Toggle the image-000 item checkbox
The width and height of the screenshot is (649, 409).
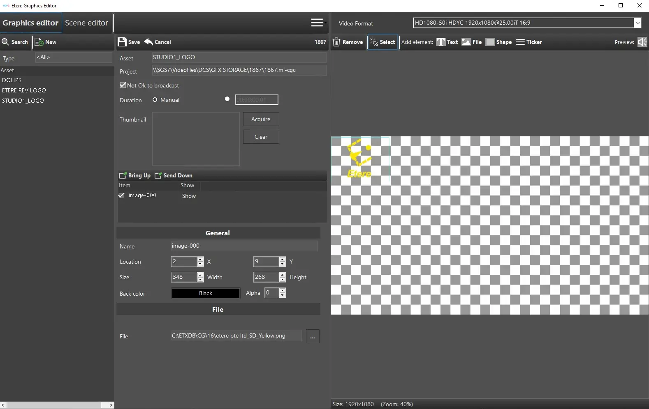122,195
